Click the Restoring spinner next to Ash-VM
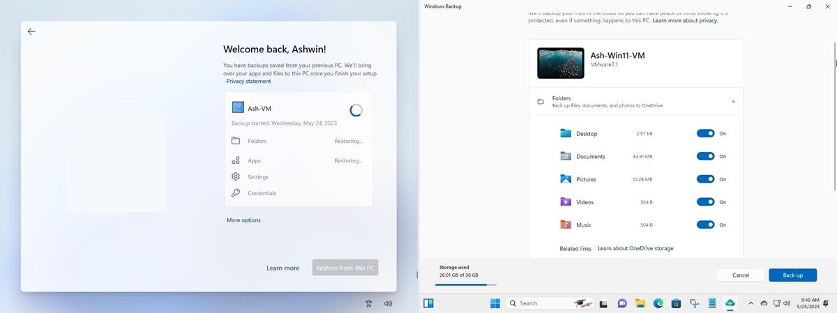Screen dimensions: 837x313 click(356, 110)
